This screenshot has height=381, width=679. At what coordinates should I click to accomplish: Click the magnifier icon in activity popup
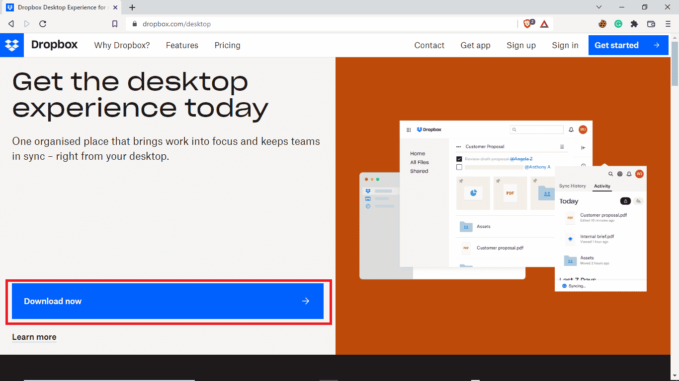tap(611, 174)
